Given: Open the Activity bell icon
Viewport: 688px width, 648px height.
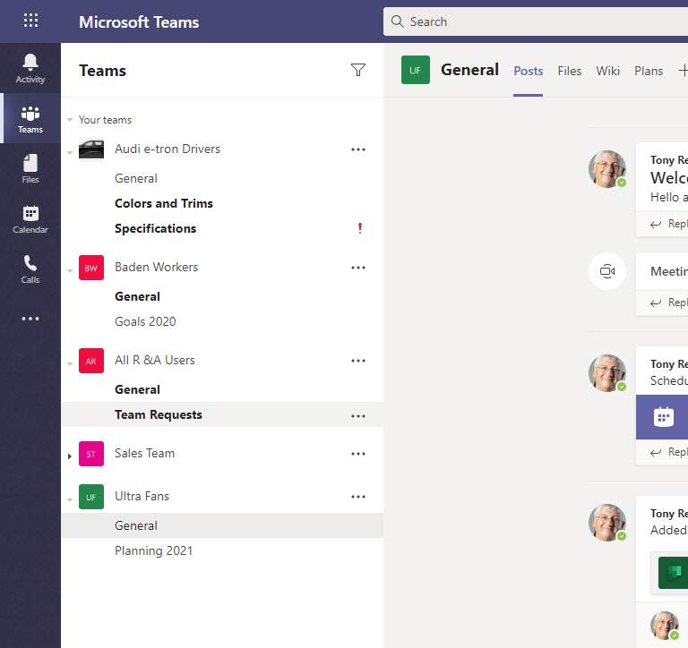Looking at the screenshot, I should (30, 68).
